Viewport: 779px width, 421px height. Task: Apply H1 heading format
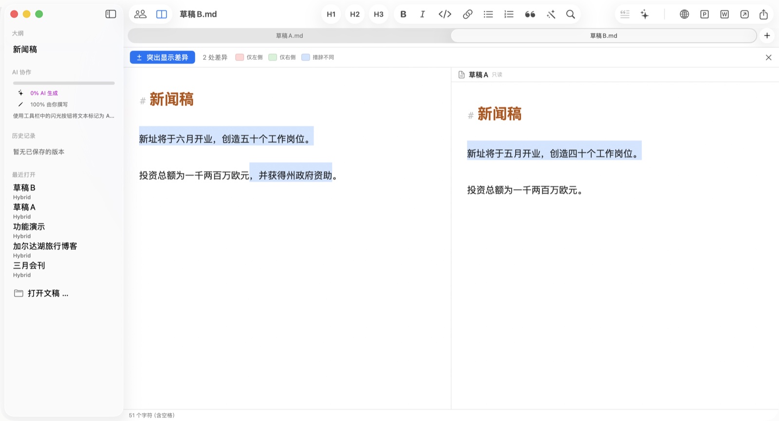[x=331, y=14]
